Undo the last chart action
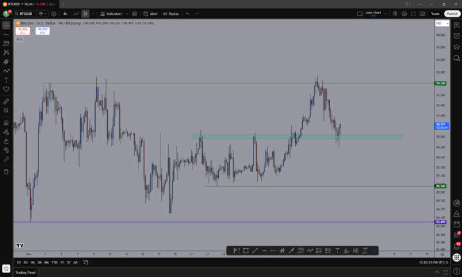 click(x=187, y=14)
